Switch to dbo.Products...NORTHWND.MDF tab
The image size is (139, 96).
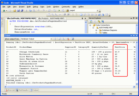click(x=51, y=18)
